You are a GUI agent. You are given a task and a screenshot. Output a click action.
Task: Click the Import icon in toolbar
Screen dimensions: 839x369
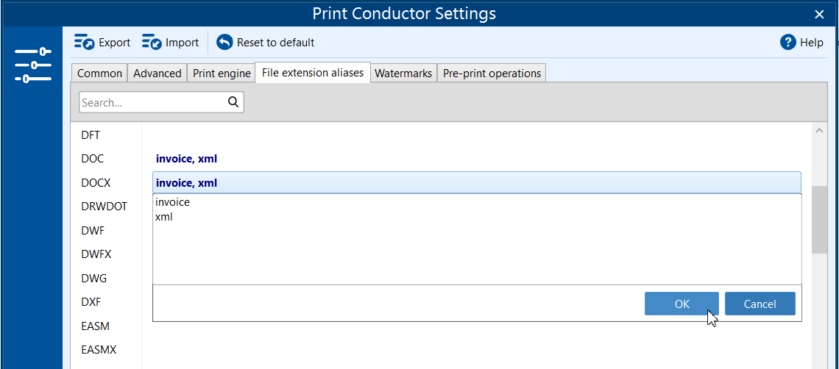pos(152,43)
